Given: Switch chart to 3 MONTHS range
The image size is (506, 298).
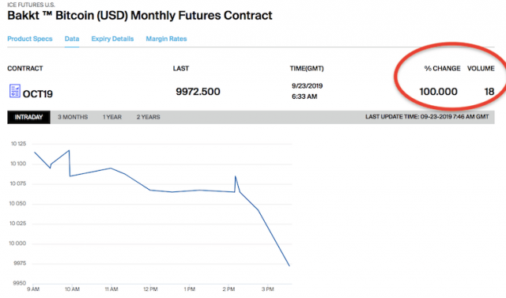Looking at the screenshot, I should coord(73,117).
